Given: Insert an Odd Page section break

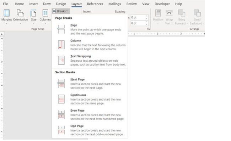Looking at the screenshot, I should point(90,130).
